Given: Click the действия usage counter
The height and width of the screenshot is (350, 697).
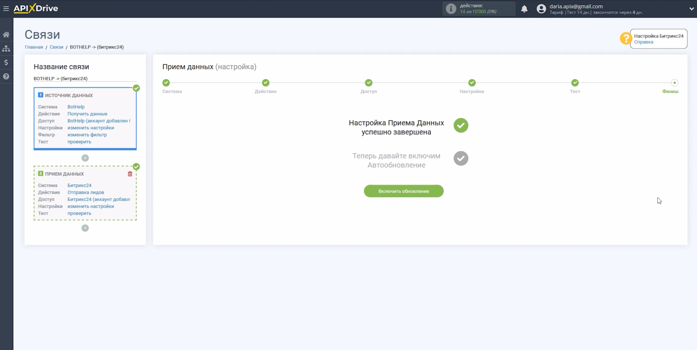Looking at the screenshot, I should point(479,9).
